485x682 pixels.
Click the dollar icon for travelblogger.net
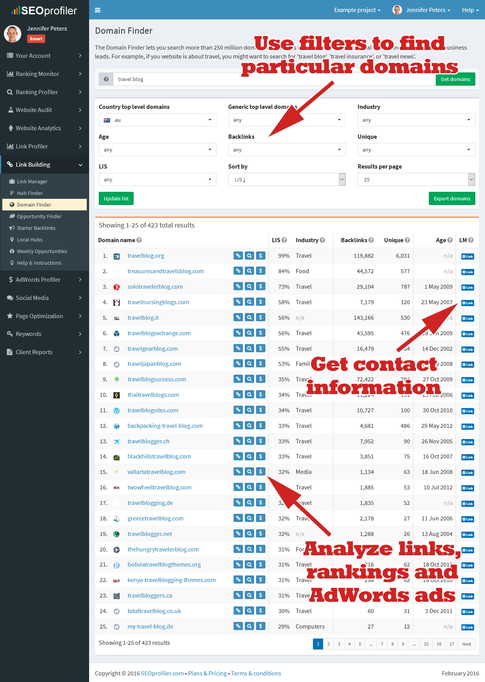coord(261,534)
